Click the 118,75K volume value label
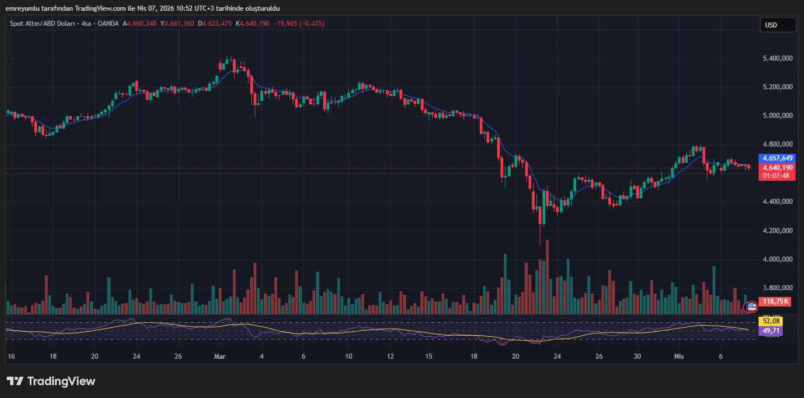The height and width of the screenshot is (398, 804). [x=775, y=301]
